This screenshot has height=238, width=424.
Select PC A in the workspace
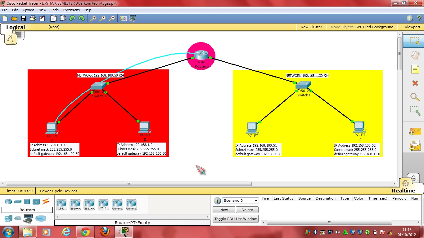[51, 128]
